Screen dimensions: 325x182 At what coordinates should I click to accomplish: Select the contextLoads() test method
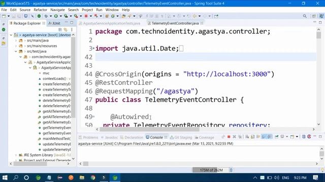coord(55,79)
